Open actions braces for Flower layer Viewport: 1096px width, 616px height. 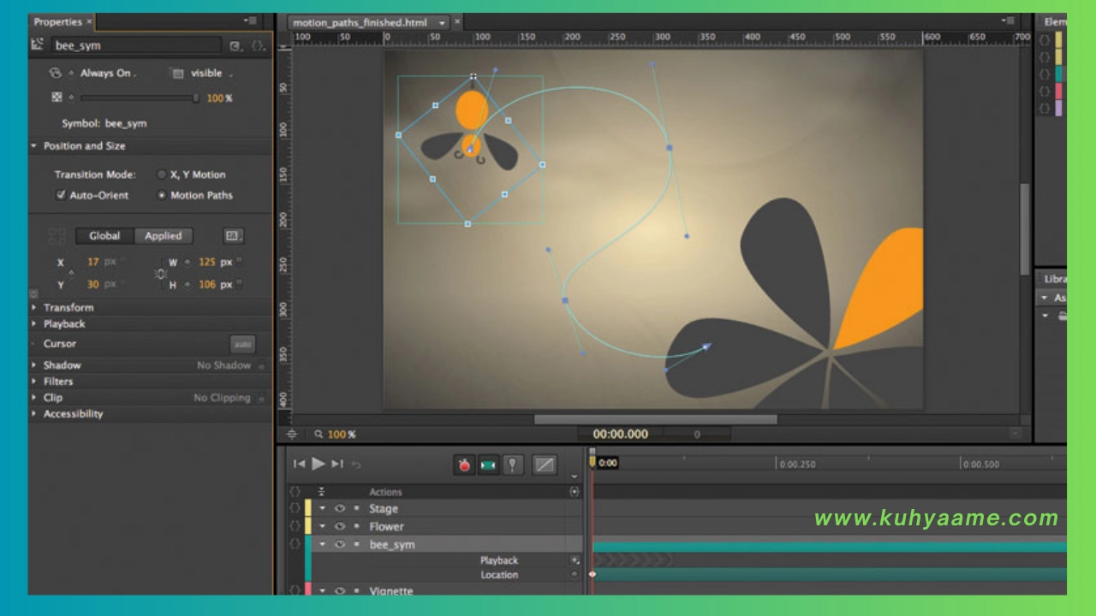click(295, 526)
